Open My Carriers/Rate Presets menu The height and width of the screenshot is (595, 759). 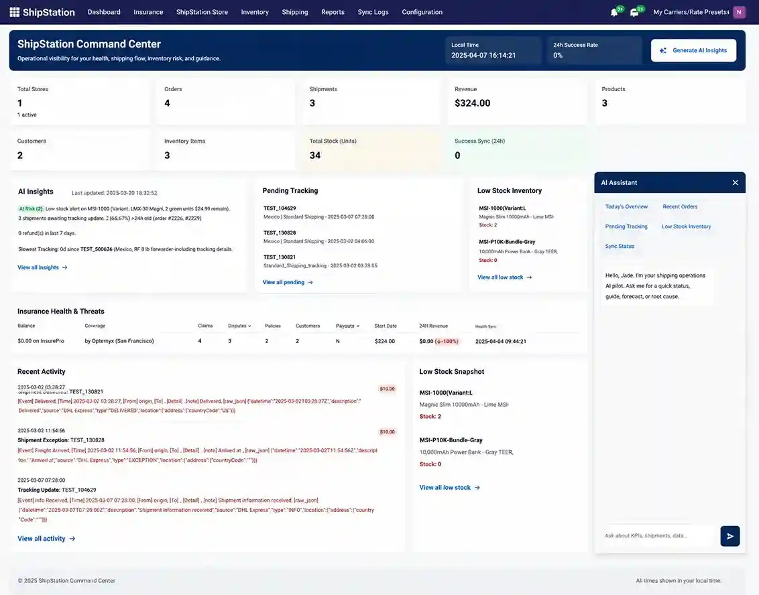click(691, 12)
